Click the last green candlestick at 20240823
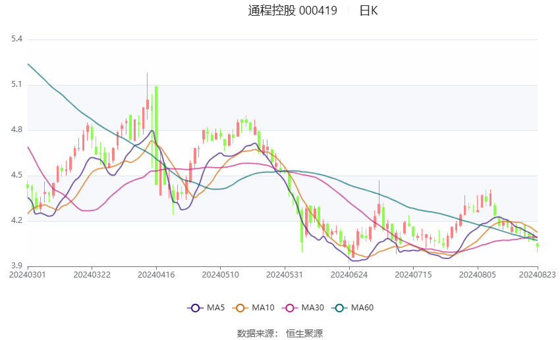The height and width of the screenshot is (340, 560). (x=537, y=245)
